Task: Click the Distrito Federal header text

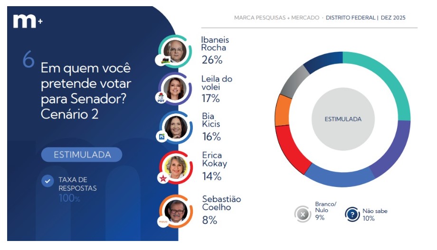Action: (351, 18)
